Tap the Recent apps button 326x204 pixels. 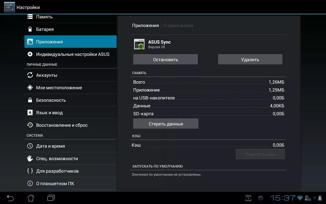coord(51,198)
